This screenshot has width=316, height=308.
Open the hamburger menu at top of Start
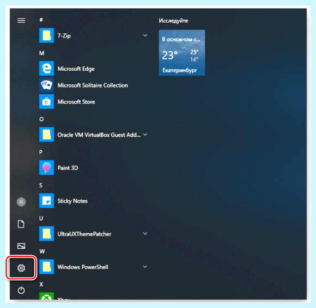pos(21,20)
